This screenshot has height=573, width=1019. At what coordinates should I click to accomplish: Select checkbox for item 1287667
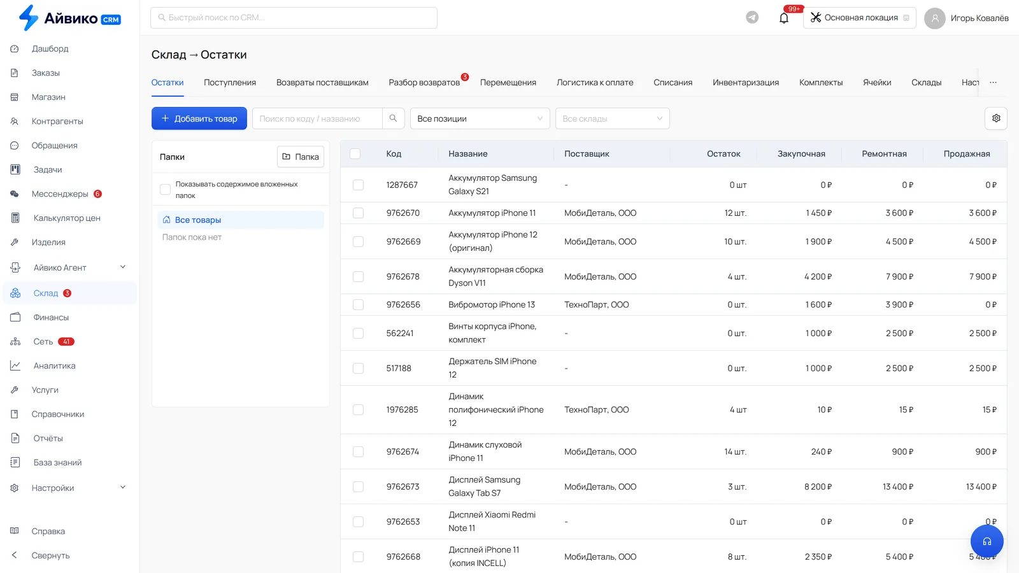point(358,185)
